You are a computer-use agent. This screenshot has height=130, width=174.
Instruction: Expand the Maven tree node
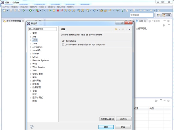pos(31,54)
